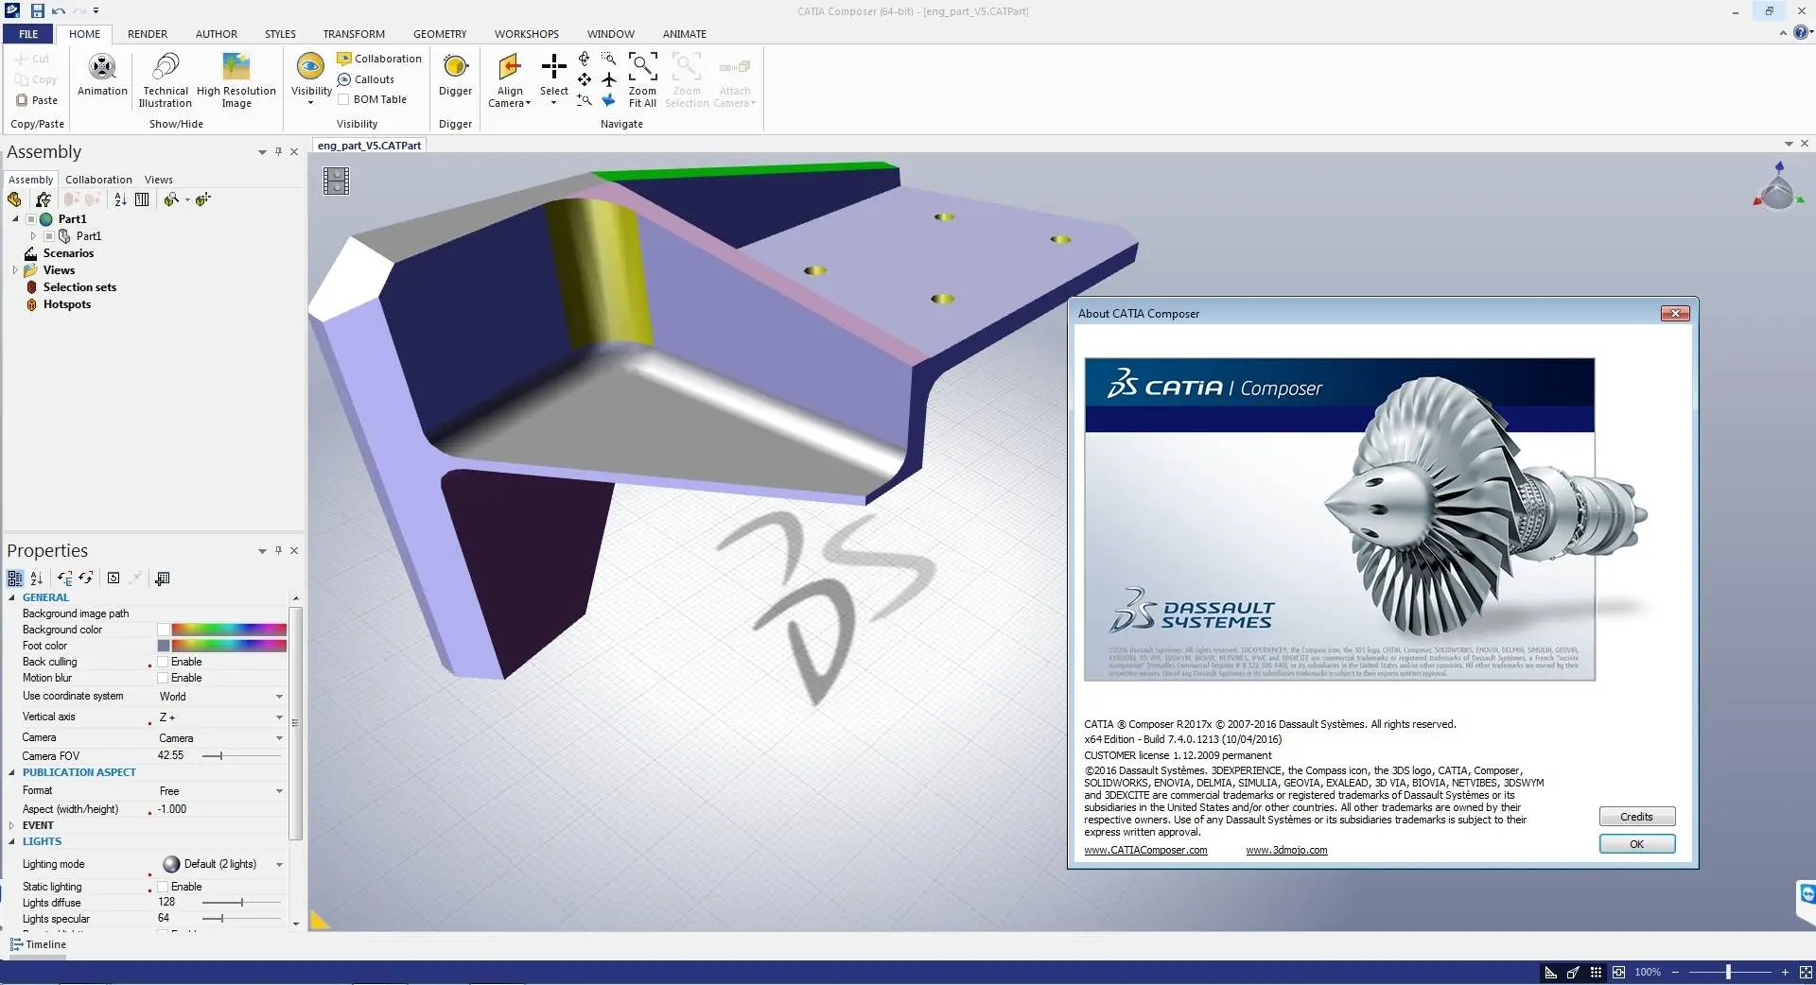Toggle BOM Table checkbox
This screenshot has width=1816, height=985.
(343, 99)
